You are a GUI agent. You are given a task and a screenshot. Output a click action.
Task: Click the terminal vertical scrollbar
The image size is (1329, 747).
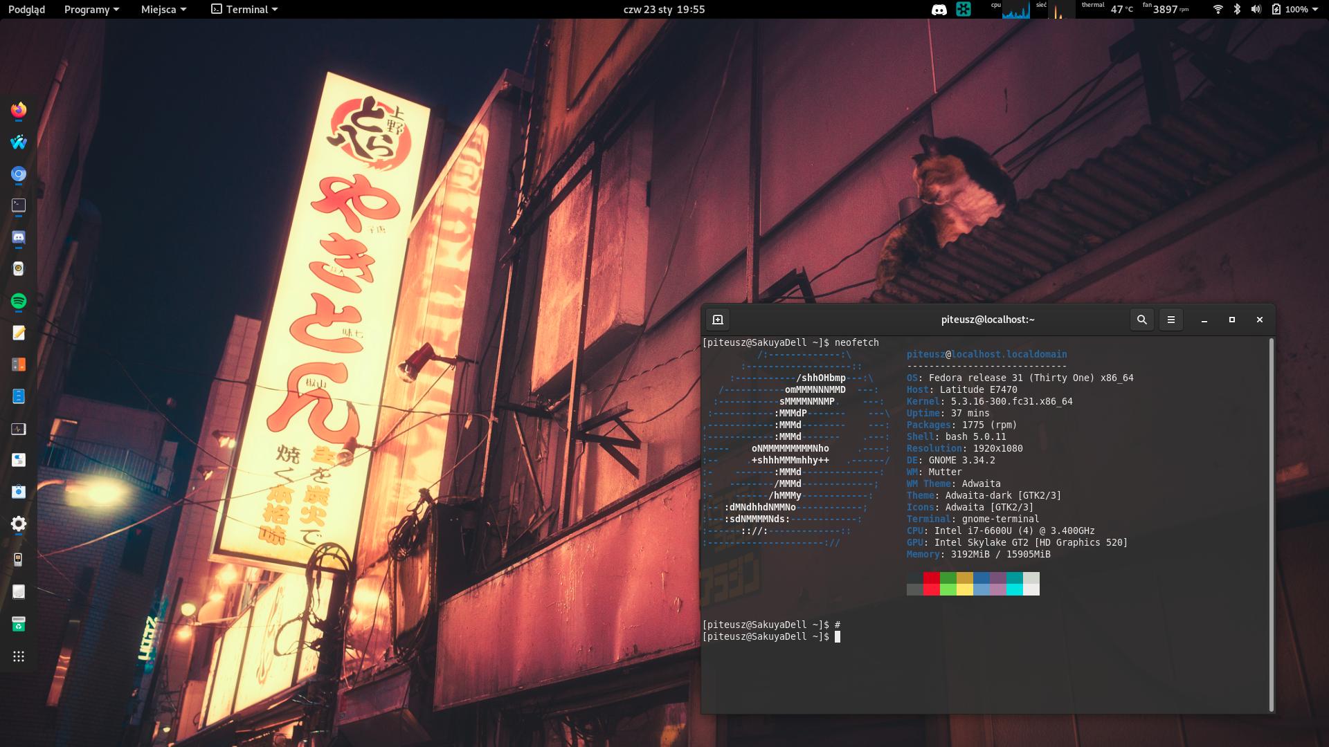1272,525
